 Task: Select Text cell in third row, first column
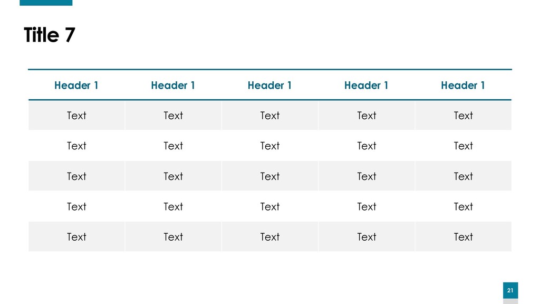76,176
